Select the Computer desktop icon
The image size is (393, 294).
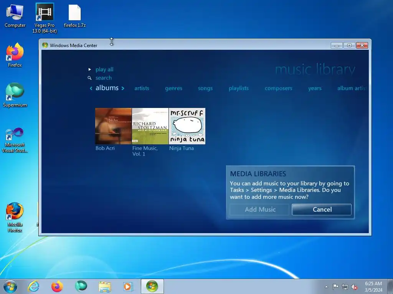[x=15, y=16]
